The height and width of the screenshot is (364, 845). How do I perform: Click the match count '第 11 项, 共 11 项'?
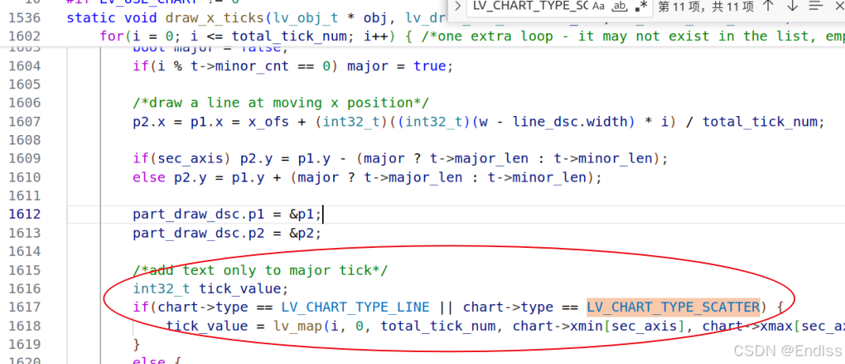point(706,6)
